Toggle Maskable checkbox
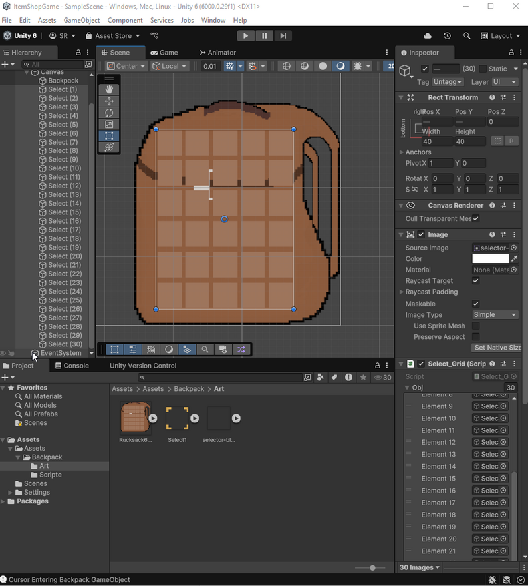The height and width of the screenshot is (586, 528). [475, 304]
